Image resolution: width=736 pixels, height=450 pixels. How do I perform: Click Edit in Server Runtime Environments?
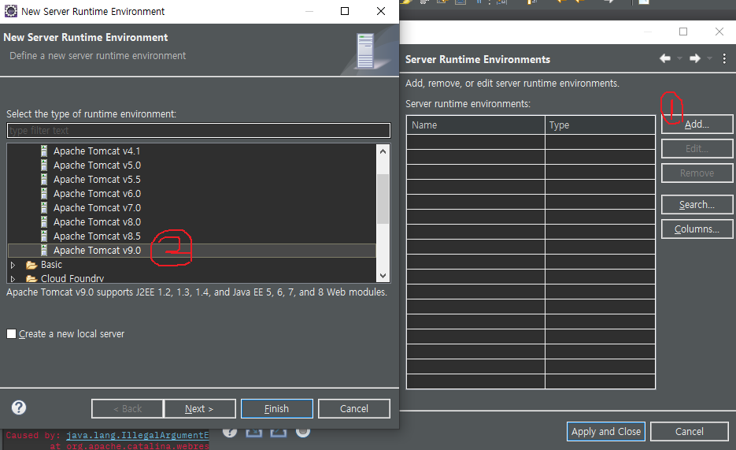click(x=697, y=149)
